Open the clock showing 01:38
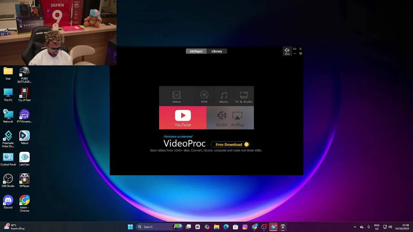This screenshot has height=232, width=413. 402,227
